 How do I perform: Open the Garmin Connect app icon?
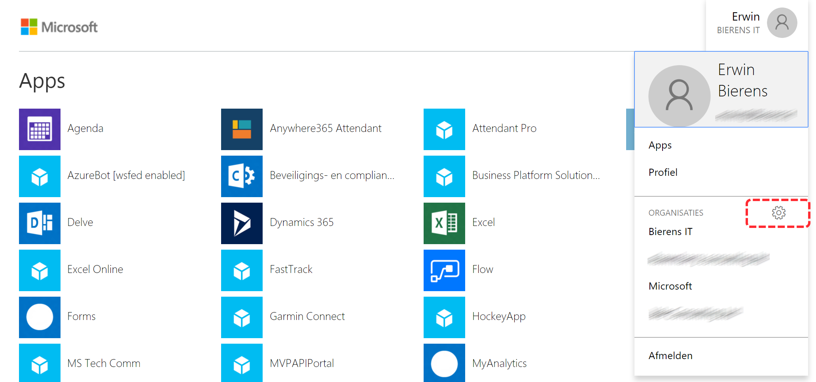click(242, 317)
